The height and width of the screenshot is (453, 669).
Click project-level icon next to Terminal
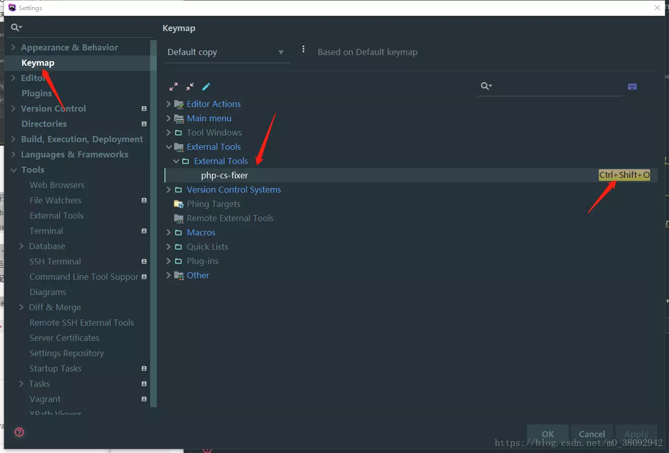point(144,231)
